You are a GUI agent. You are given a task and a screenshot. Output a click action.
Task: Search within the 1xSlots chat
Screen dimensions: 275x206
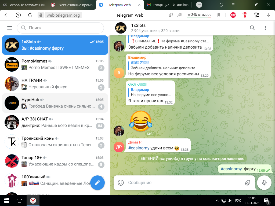pyautogui.click(x=252, y=28)
